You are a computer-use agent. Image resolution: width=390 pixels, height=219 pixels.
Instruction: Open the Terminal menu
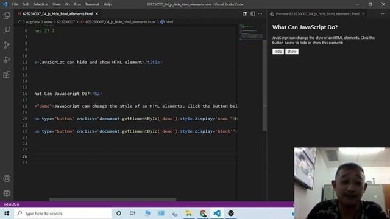coord(92,4)
